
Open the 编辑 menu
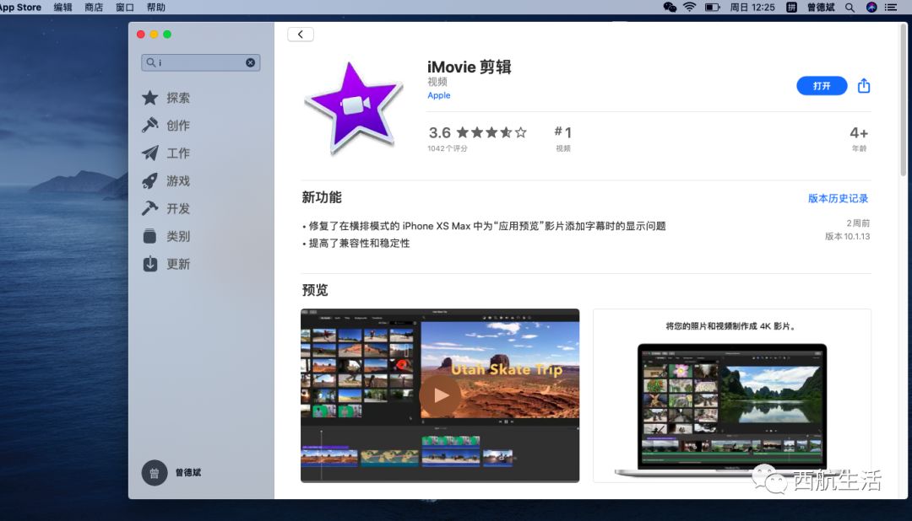tap(62, 8)
